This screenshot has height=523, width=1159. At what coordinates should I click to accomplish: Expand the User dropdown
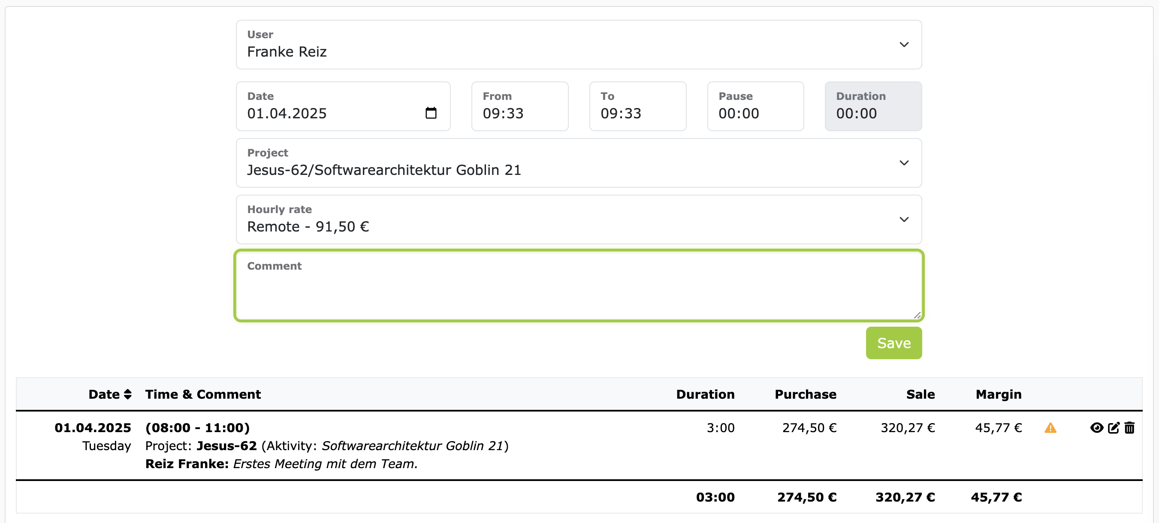coord(903,45)
